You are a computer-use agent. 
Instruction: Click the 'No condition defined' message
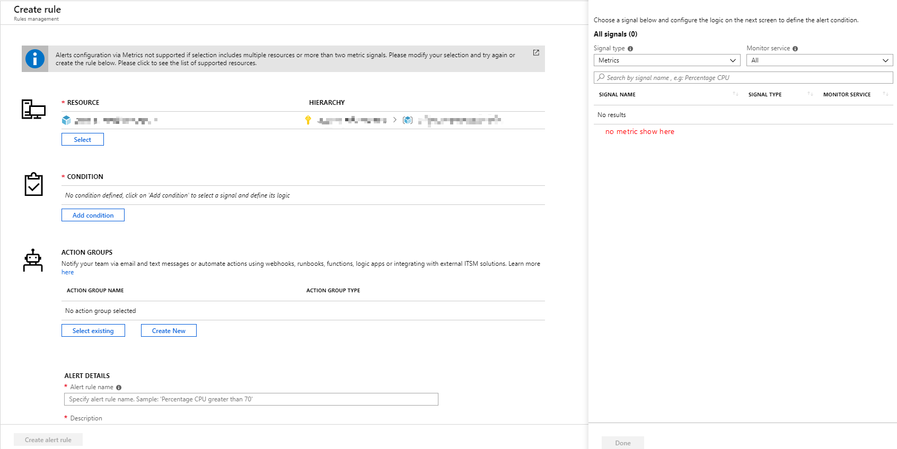click(178, 195)
